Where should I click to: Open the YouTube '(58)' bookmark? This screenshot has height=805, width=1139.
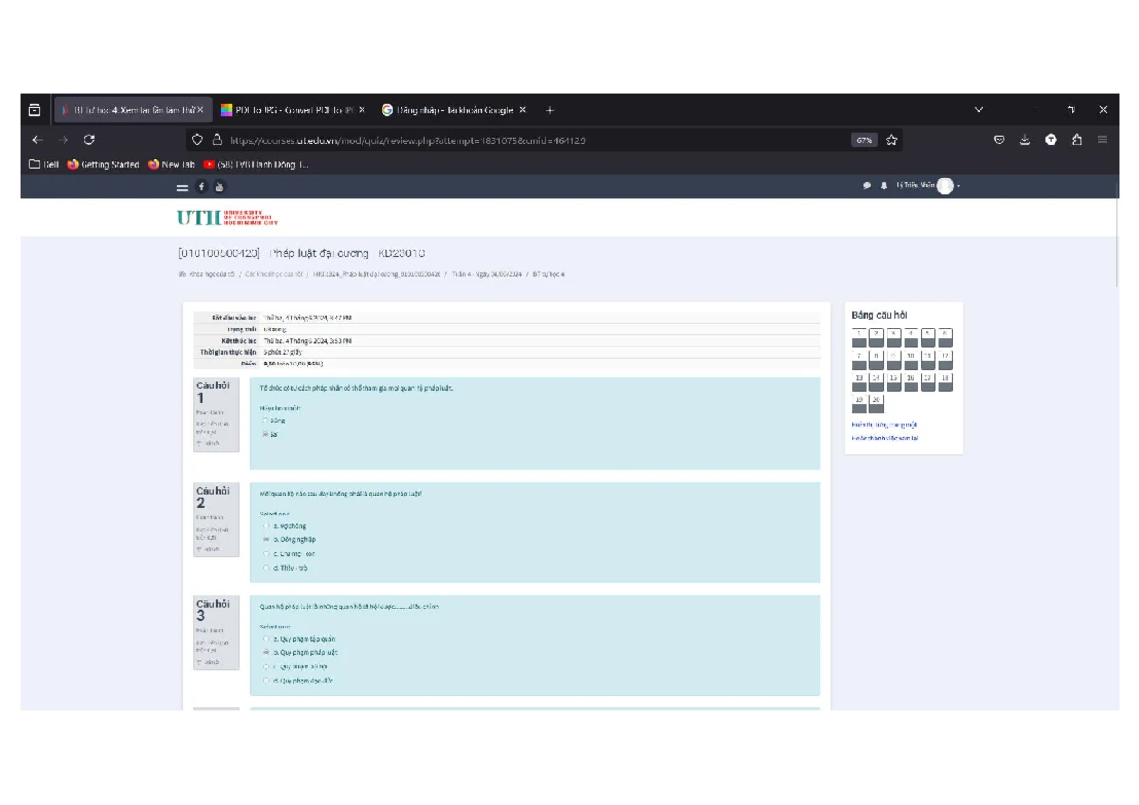tap(256, 164)
